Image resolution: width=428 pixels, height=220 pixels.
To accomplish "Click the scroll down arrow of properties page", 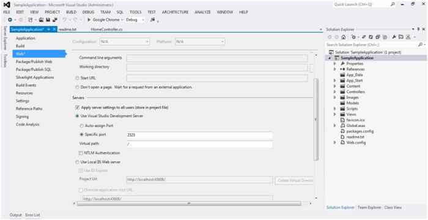I will coord(316,198).
